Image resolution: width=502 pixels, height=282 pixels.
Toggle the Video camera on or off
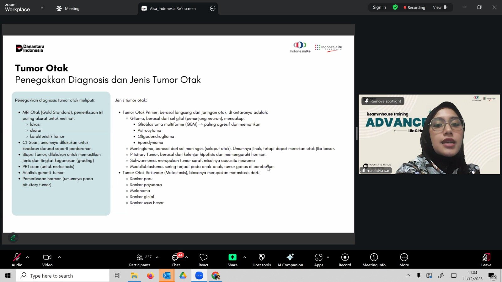point(47,260)
